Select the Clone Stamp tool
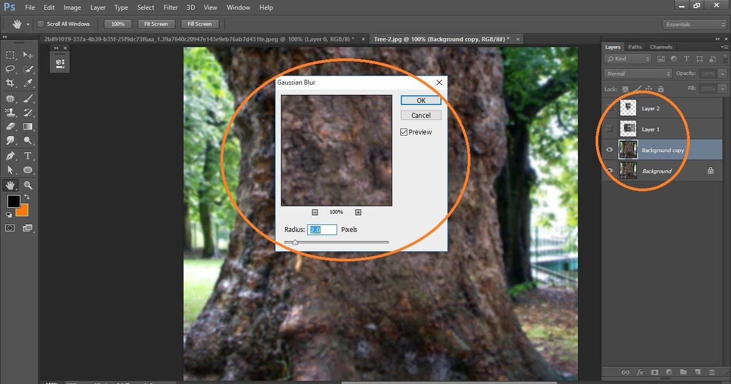 pyautogui.click(x=11, y=112)
